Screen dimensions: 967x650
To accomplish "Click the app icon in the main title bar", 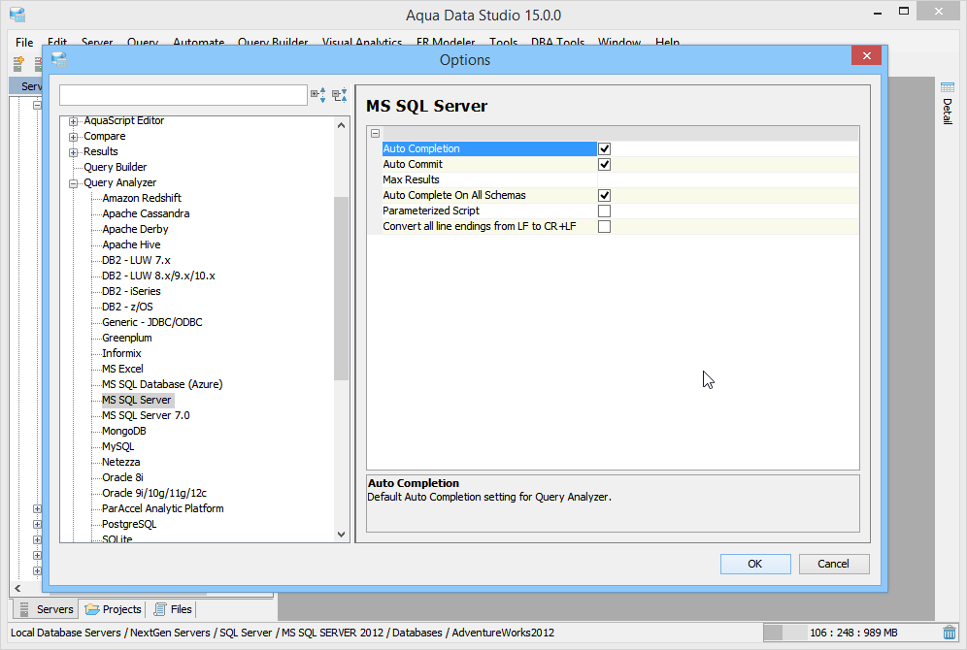I will click(17, 15).
